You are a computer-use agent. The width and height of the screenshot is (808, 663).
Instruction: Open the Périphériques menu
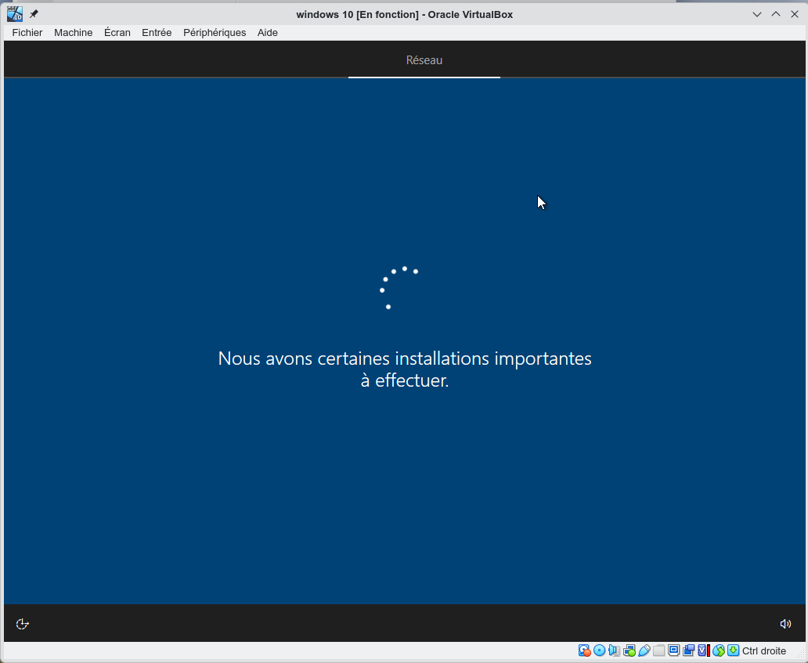pos(215,32)
